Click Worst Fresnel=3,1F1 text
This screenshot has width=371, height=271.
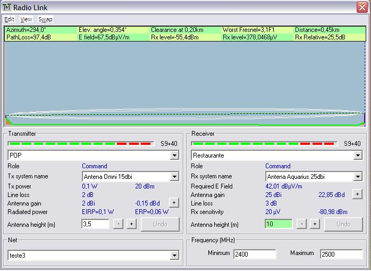(x=249, y=30)
